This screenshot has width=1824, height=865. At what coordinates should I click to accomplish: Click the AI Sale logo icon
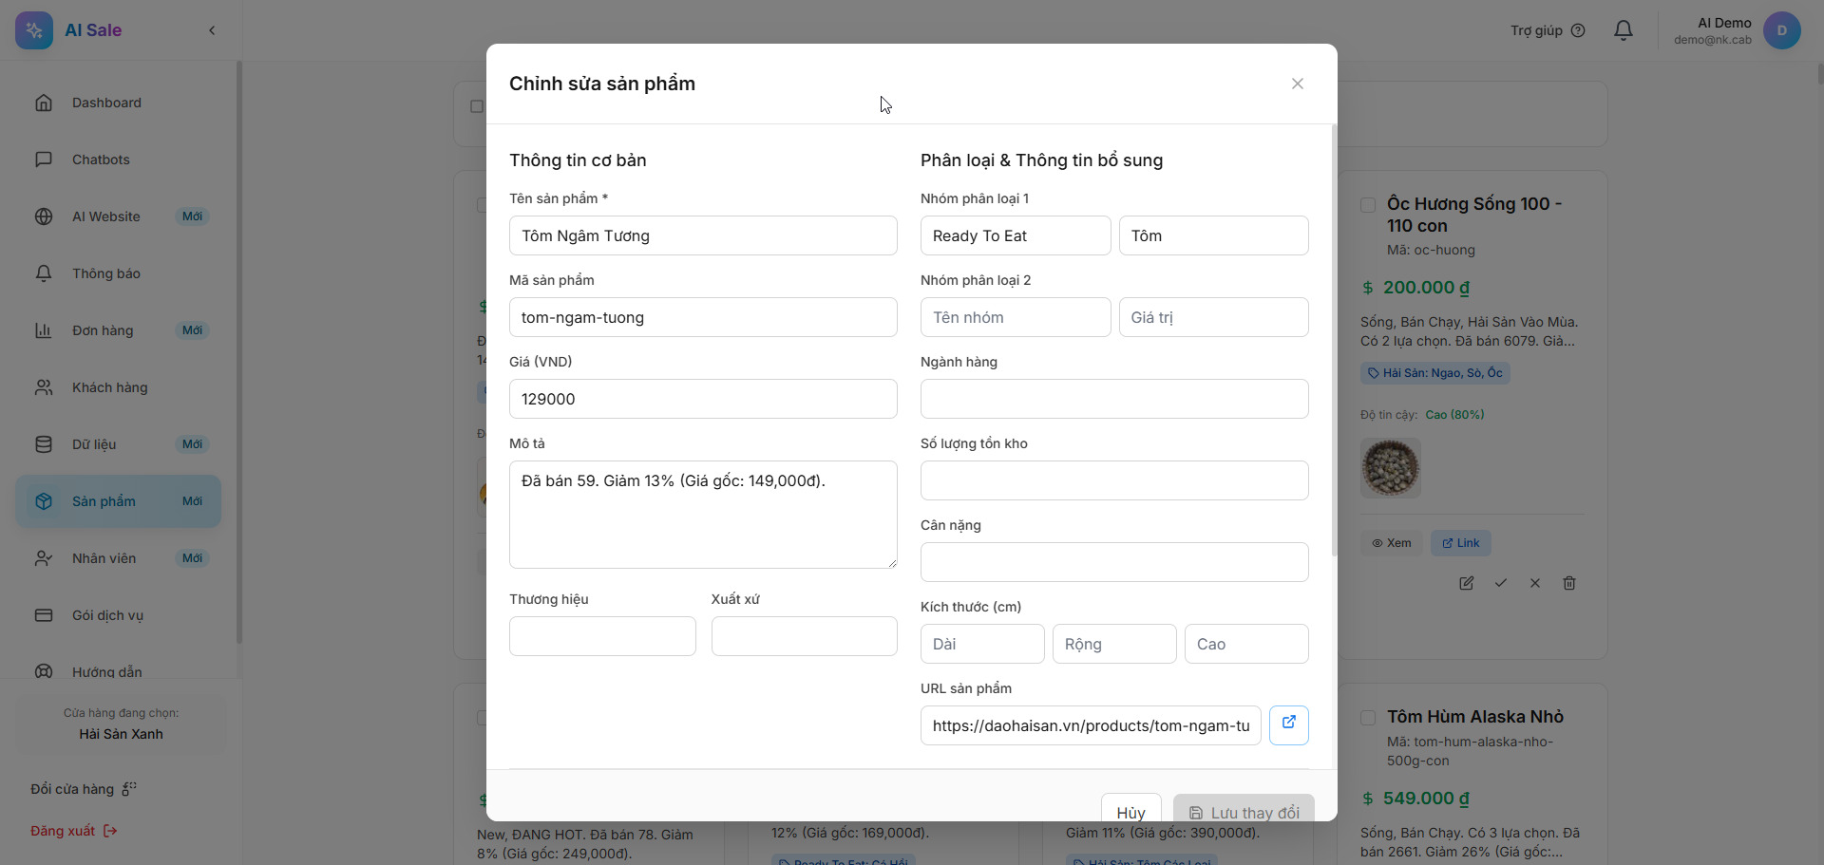(34, 30)
